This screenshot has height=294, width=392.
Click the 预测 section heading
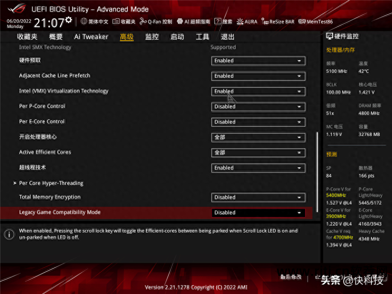(x=332, y=154)
